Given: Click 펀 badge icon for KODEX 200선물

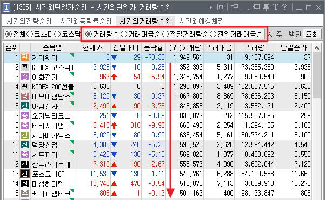Looking at the screenshot, I should [25, 86].
